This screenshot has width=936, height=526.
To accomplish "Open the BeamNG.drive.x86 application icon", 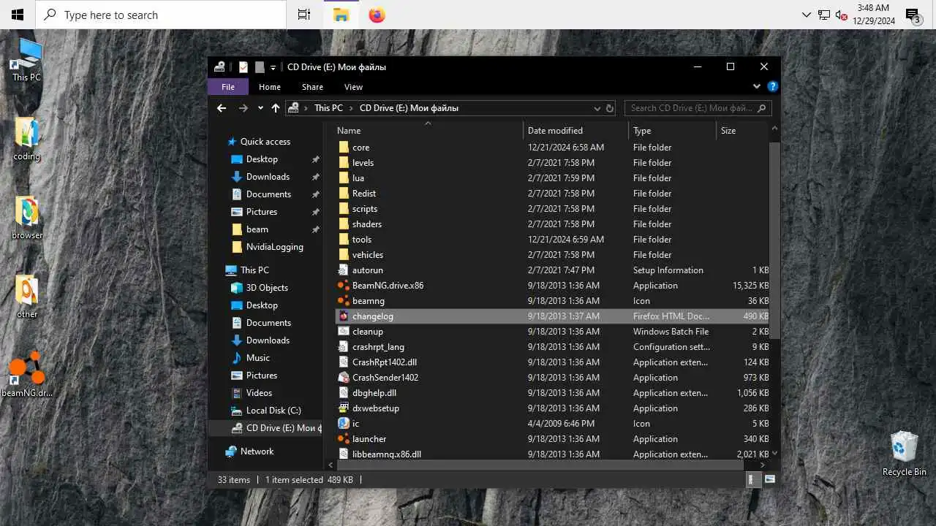I will click(344, 286).
